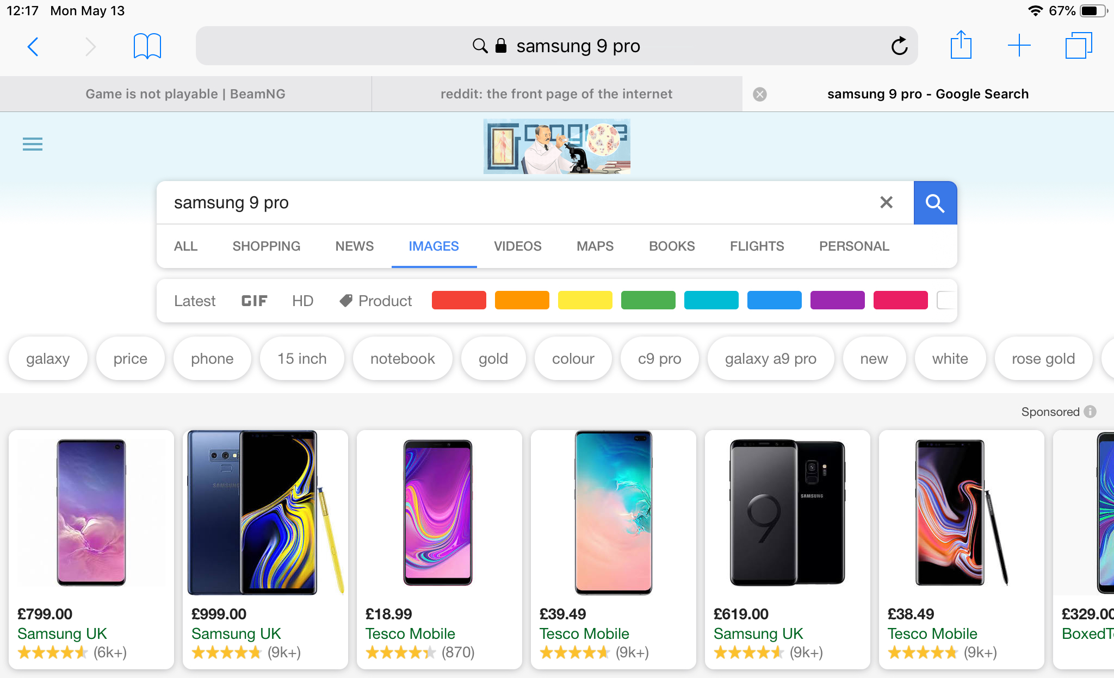Clear the search box with the X icon
Screen dimensions: 1114x678
coord(886,203)
